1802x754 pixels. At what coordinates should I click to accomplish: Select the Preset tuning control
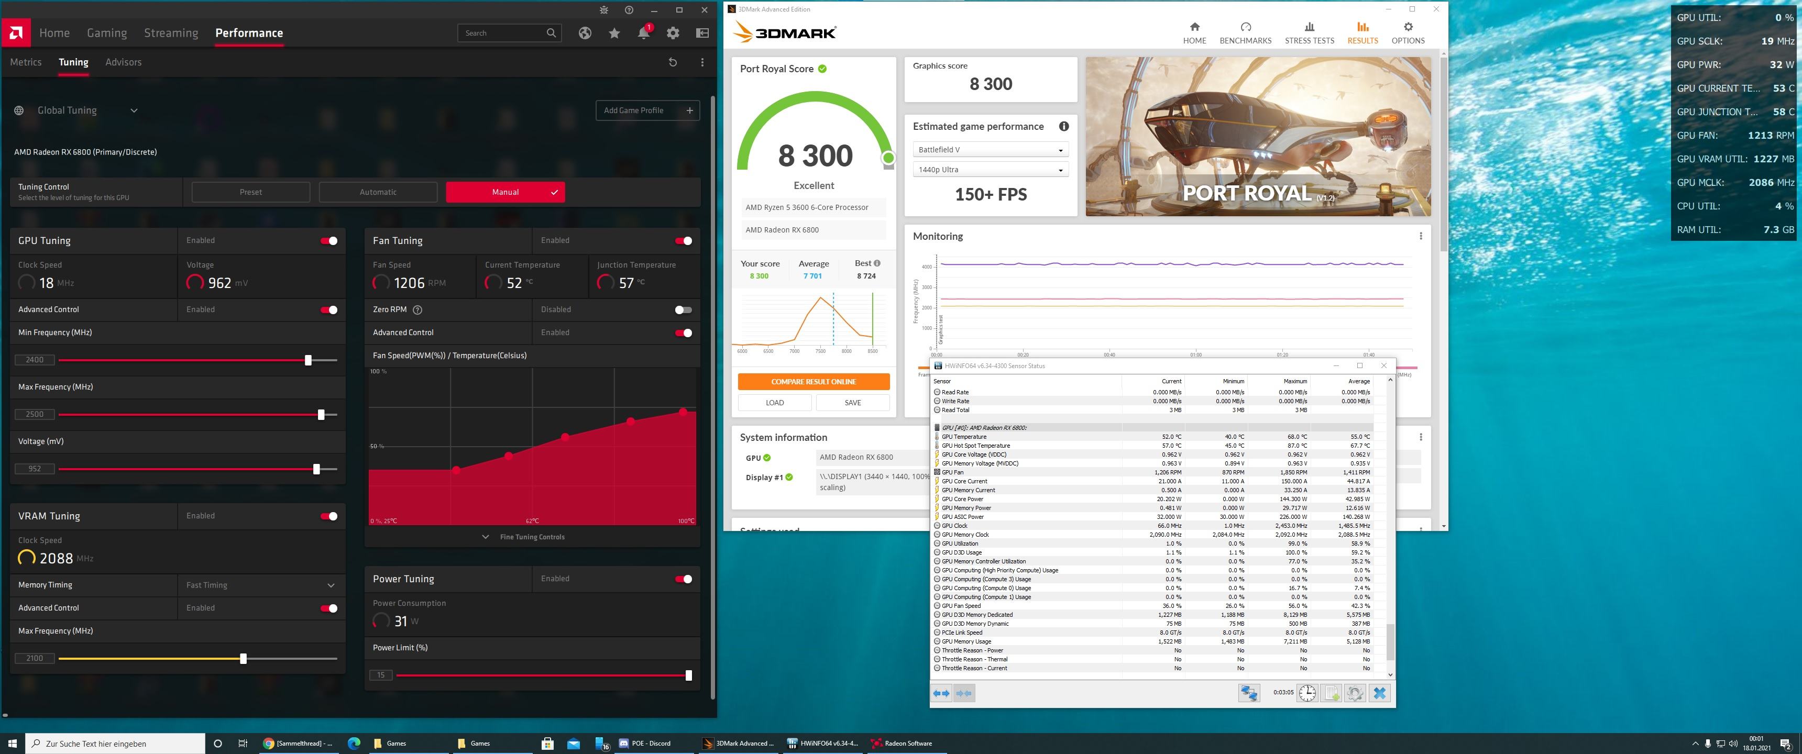click(x=250, y=192)
